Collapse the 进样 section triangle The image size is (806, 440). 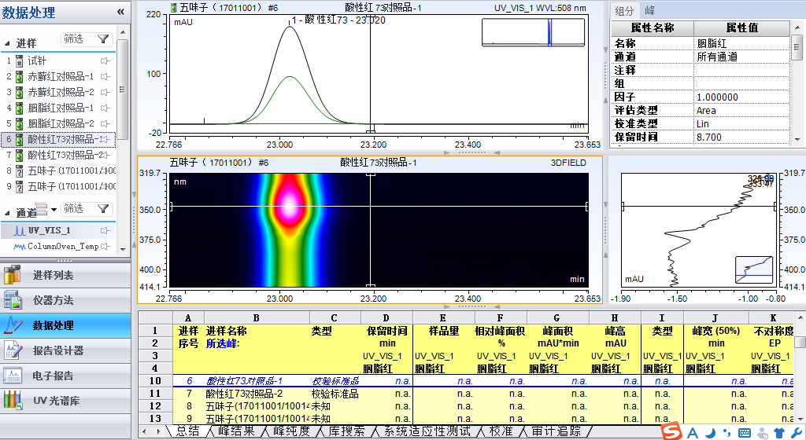(x=7, y=43)
